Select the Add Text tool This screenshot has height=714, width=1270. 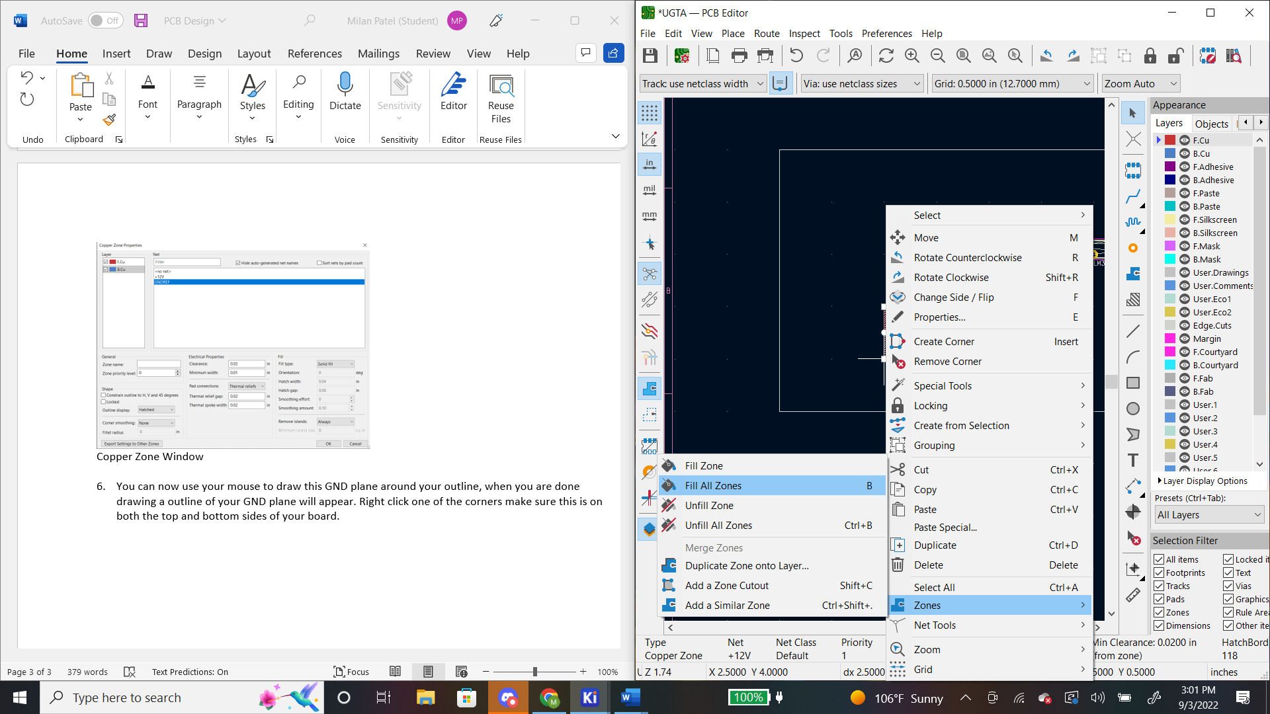click(1133, 460)
